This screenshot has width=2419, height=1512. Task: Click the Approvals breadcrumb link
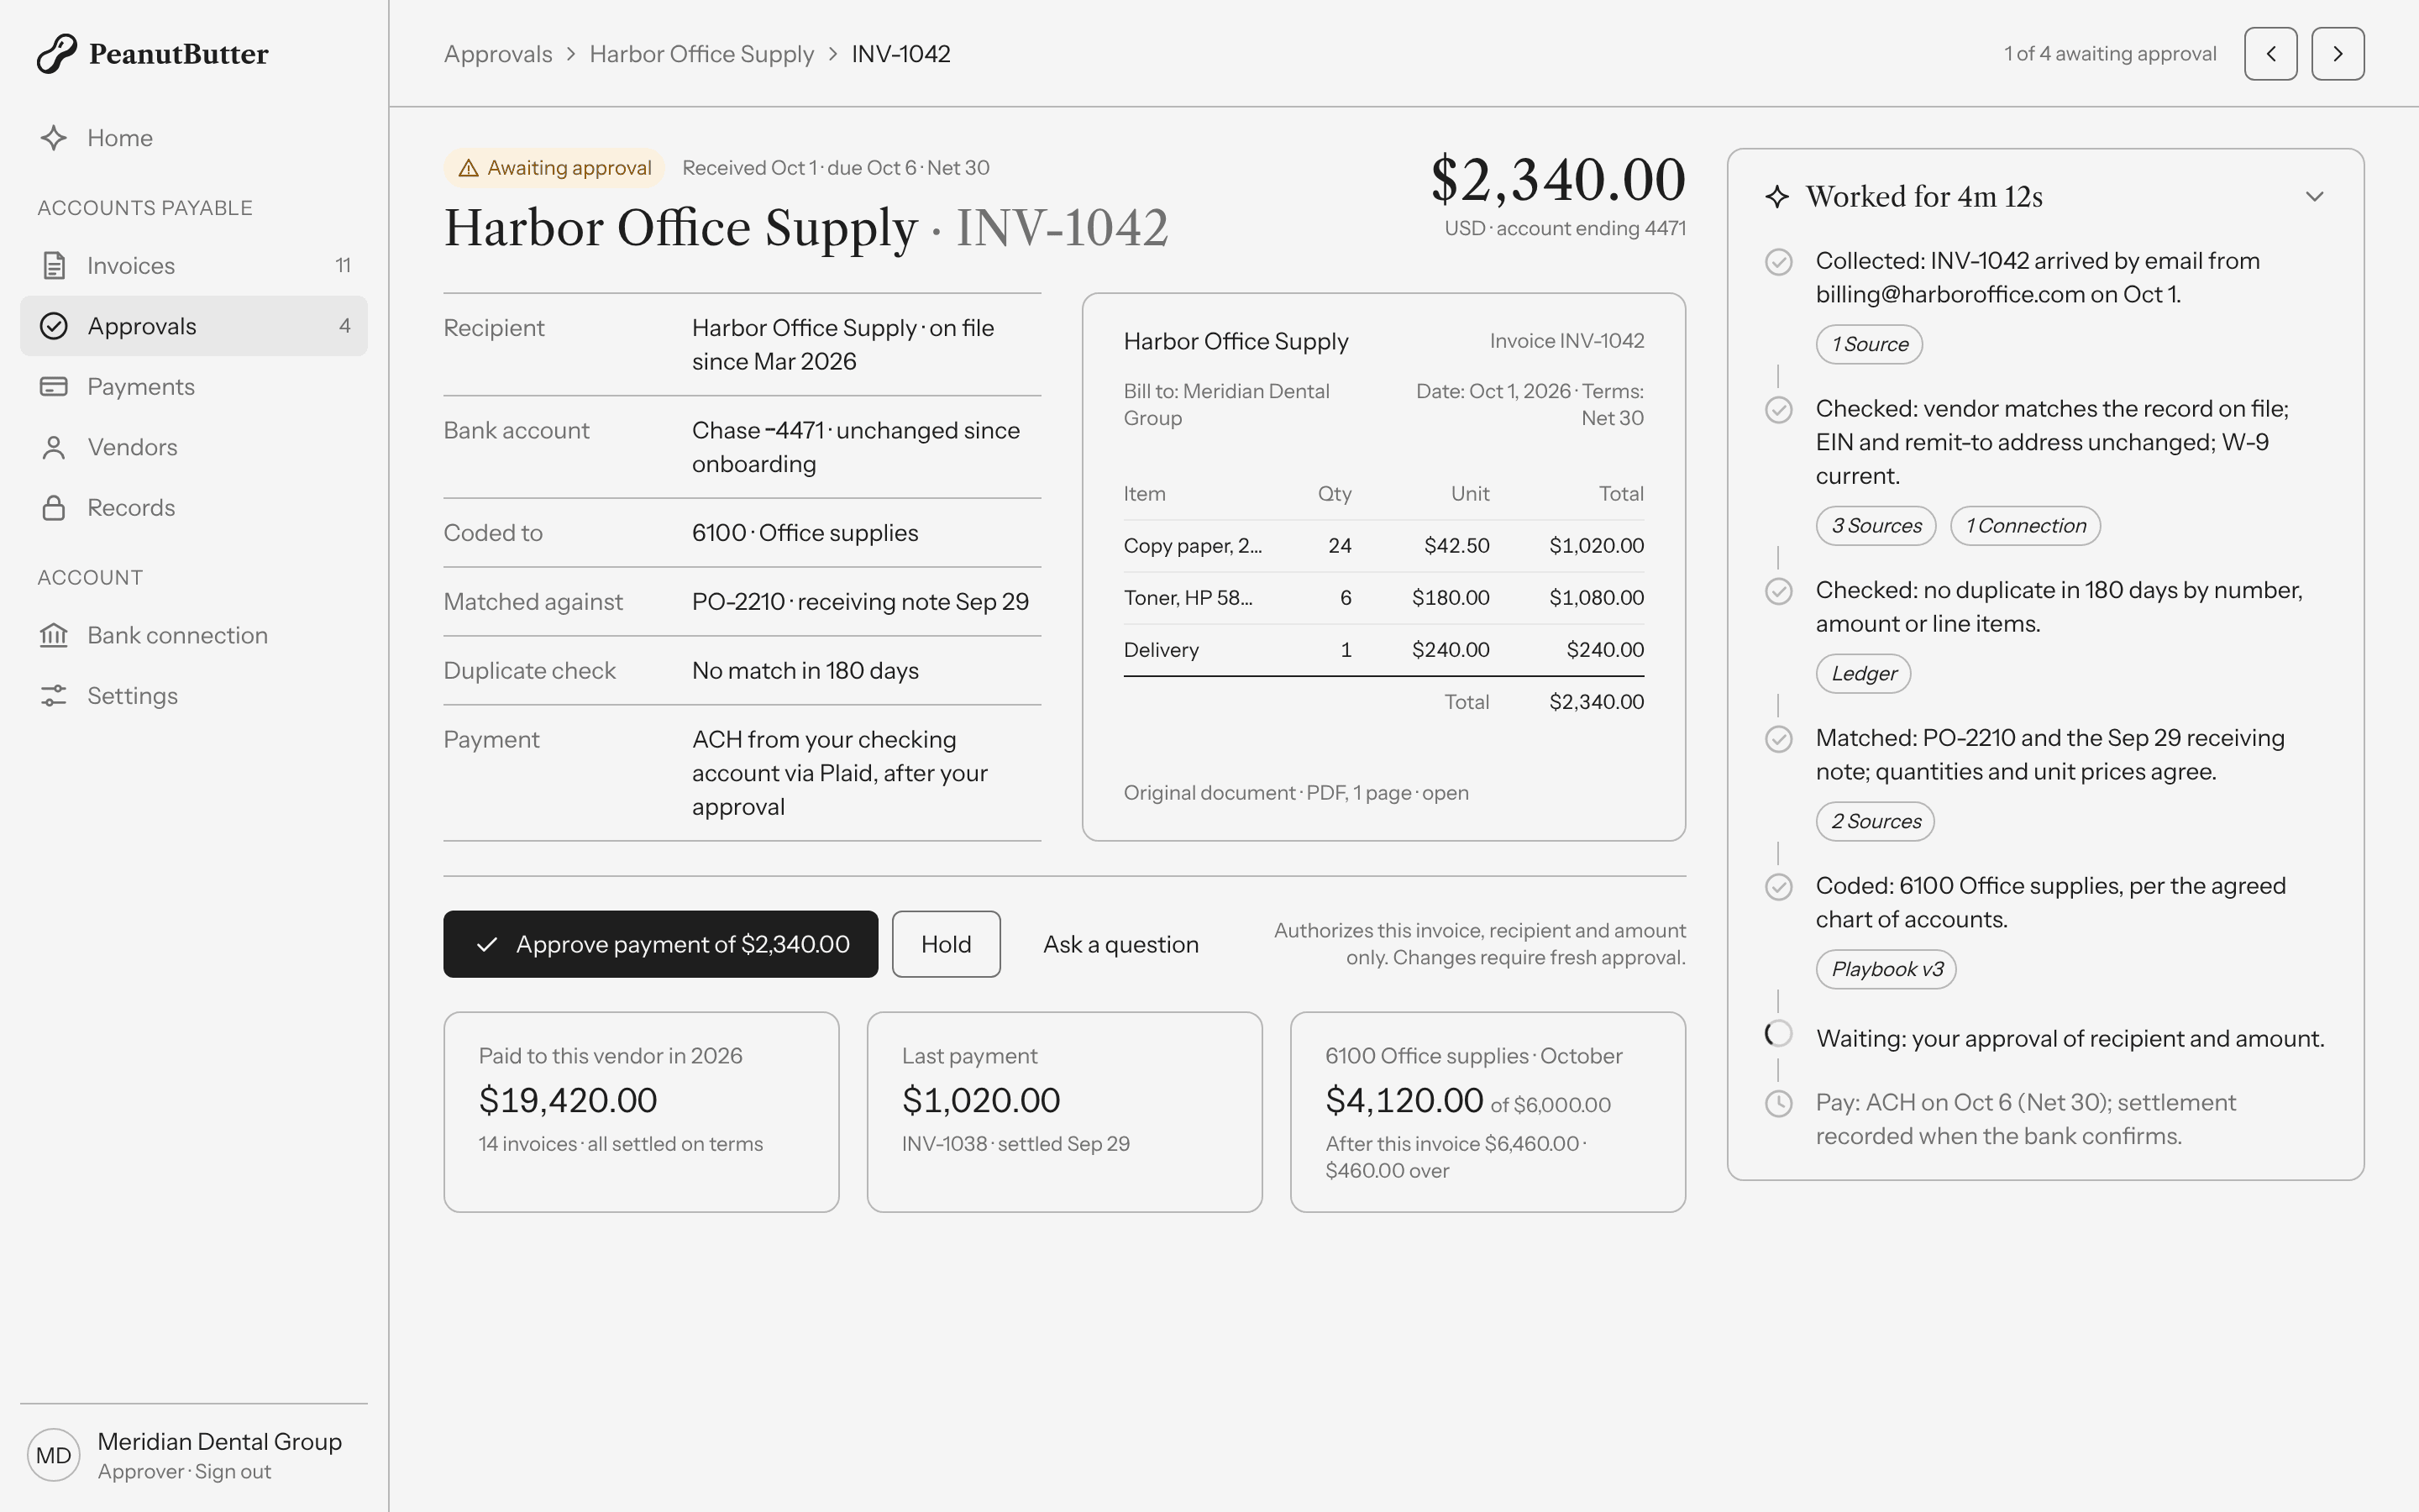click(x=498, y=54)
